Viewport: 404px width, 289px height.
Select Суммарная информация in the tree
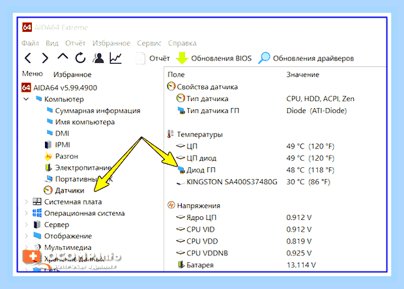point(98,111)
